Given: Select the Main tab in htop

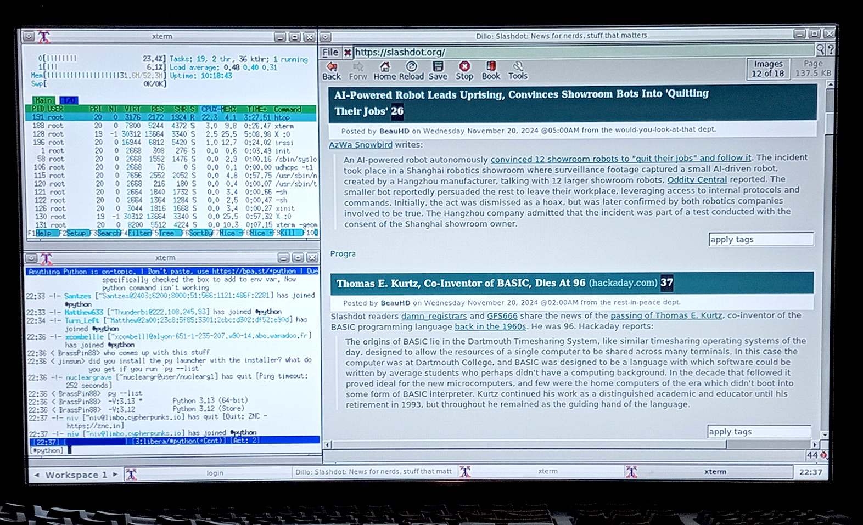Looking at the screenshot, I should (44, 100).
